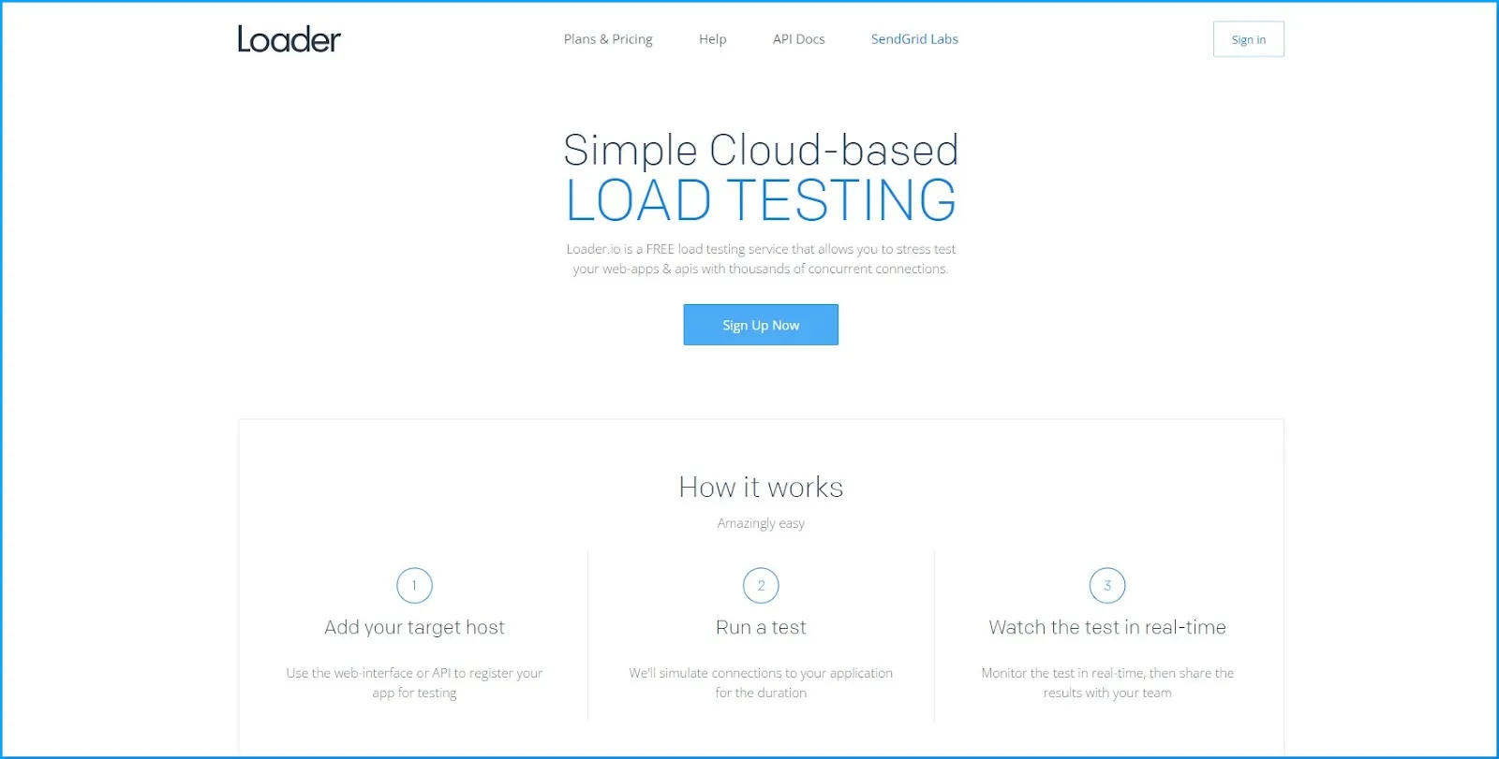Click the Loader logo

coord(289,39)
